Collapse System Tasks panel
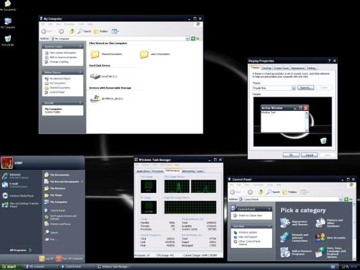360x270 pixels. coord(80,46)
